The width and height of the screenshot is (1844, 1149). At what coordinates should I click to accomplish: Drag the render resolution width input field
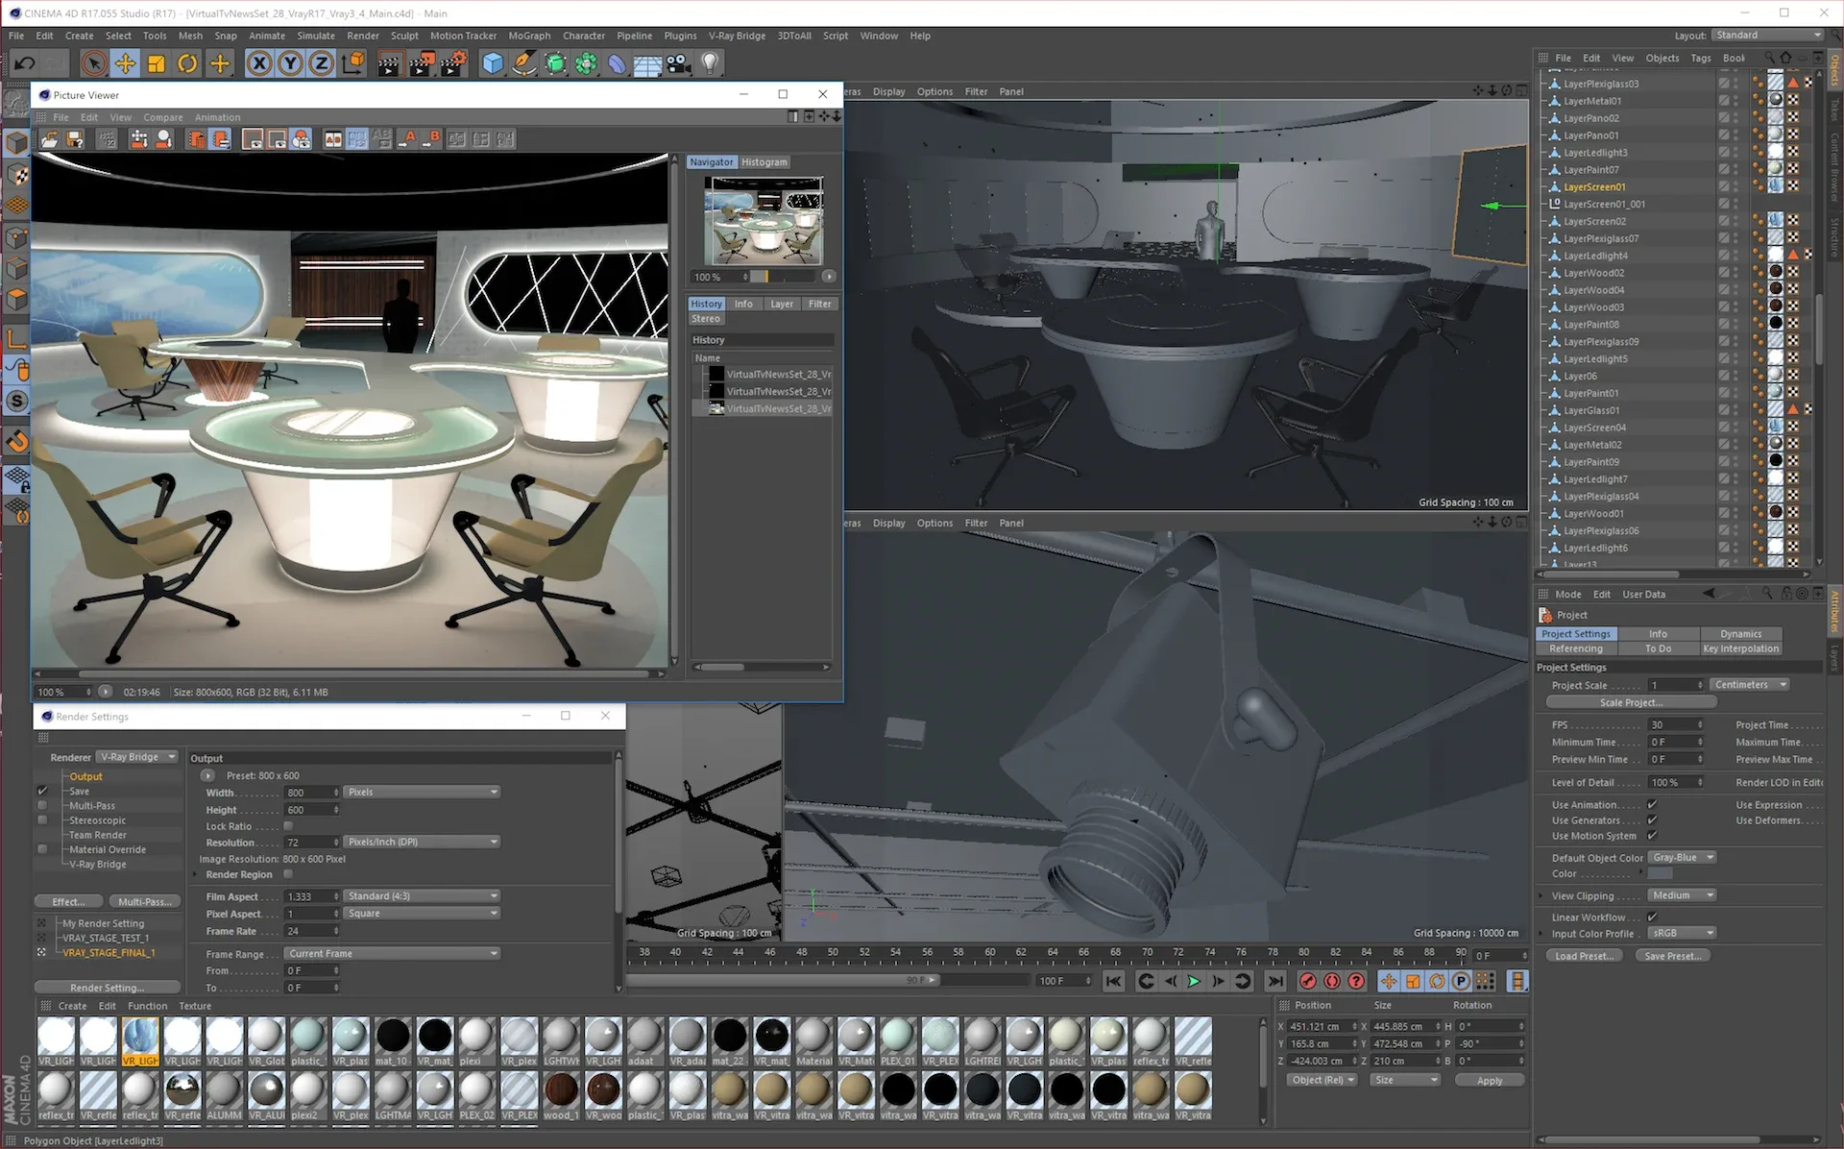305,792
